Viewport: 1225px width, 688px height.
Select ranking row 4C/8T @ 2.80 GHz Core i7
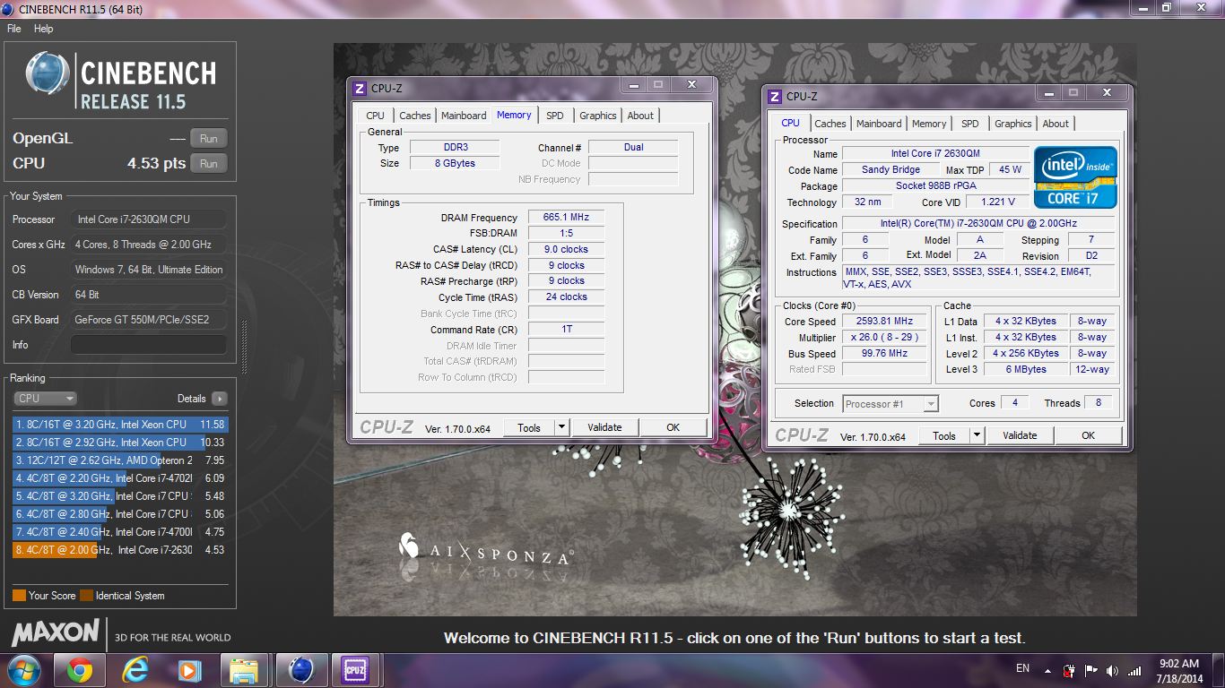[120, 514]
